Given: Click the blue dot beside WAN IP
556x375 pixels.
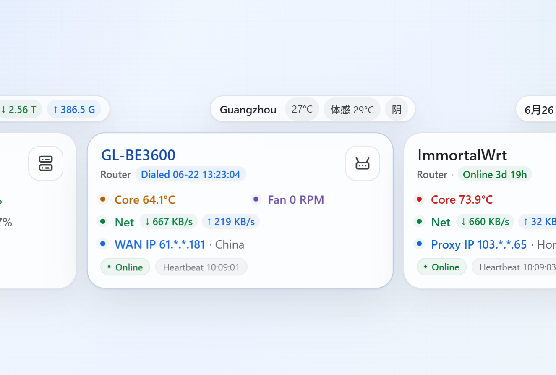Looking at the screenshot, I should click(x=103, y=244).
